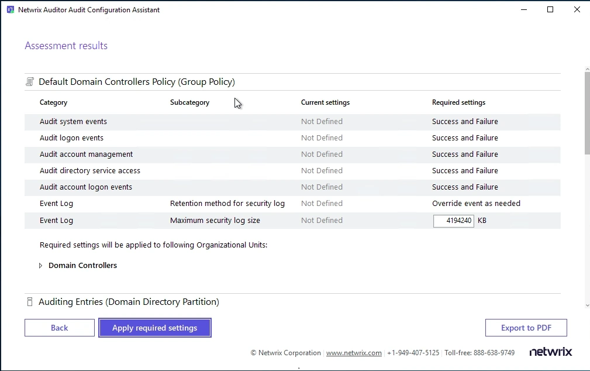Image resolution: width=590 pixels, height=371 pixels.
Task: Click the Auditing Entries section icon
Action: tap(30, 302)
